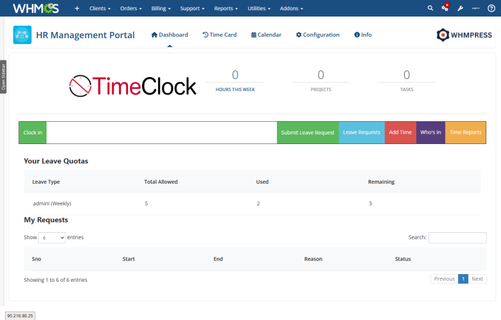Screen dimensions: 501x320
Task: Click the WHMPRESS logo
Action: click(464, 35)
